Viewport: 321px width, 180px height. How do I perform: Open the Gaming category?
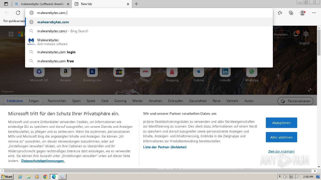click(x=120, y=101)
